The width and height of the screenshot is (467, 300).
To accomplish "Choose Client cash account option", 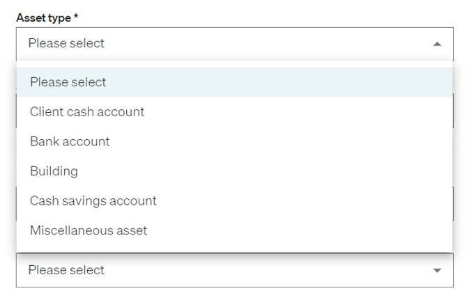I will (87, 111).
